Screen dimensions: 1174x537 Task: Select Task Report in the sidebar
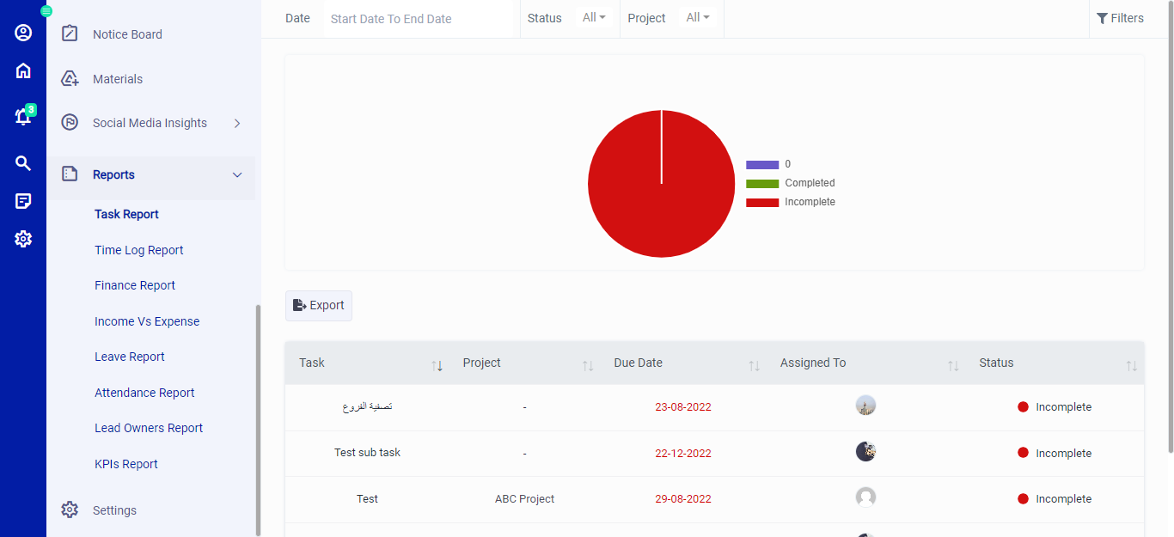tap(126, 214)
